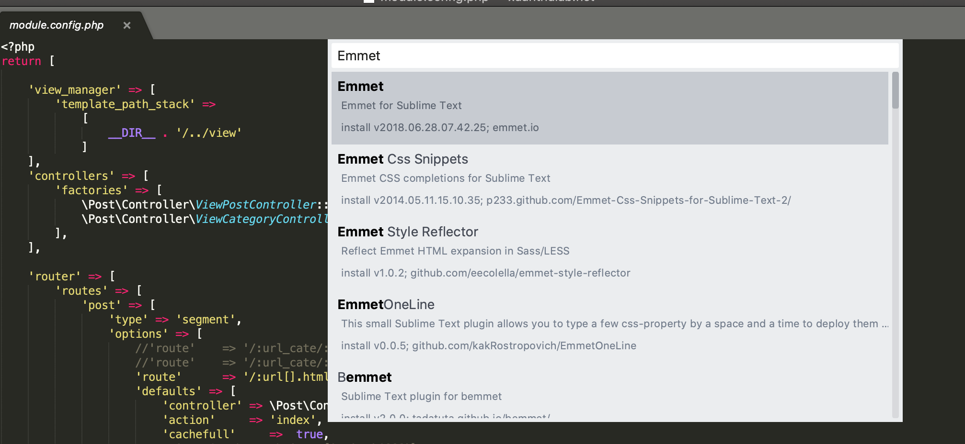Click the uncommented 'route' key

click(159, 377)
